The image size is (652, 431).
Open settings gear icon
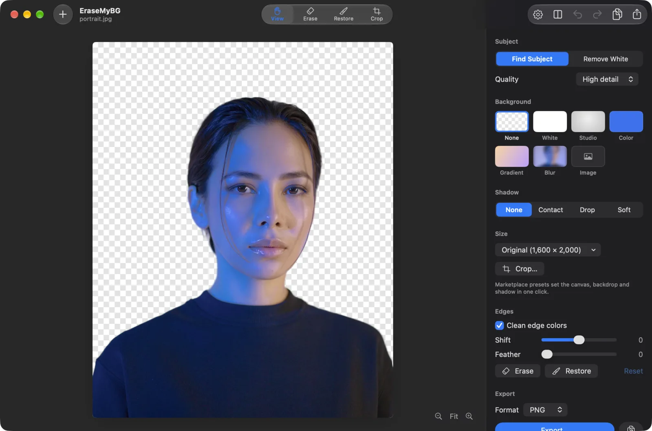click(x=538, y=15)
